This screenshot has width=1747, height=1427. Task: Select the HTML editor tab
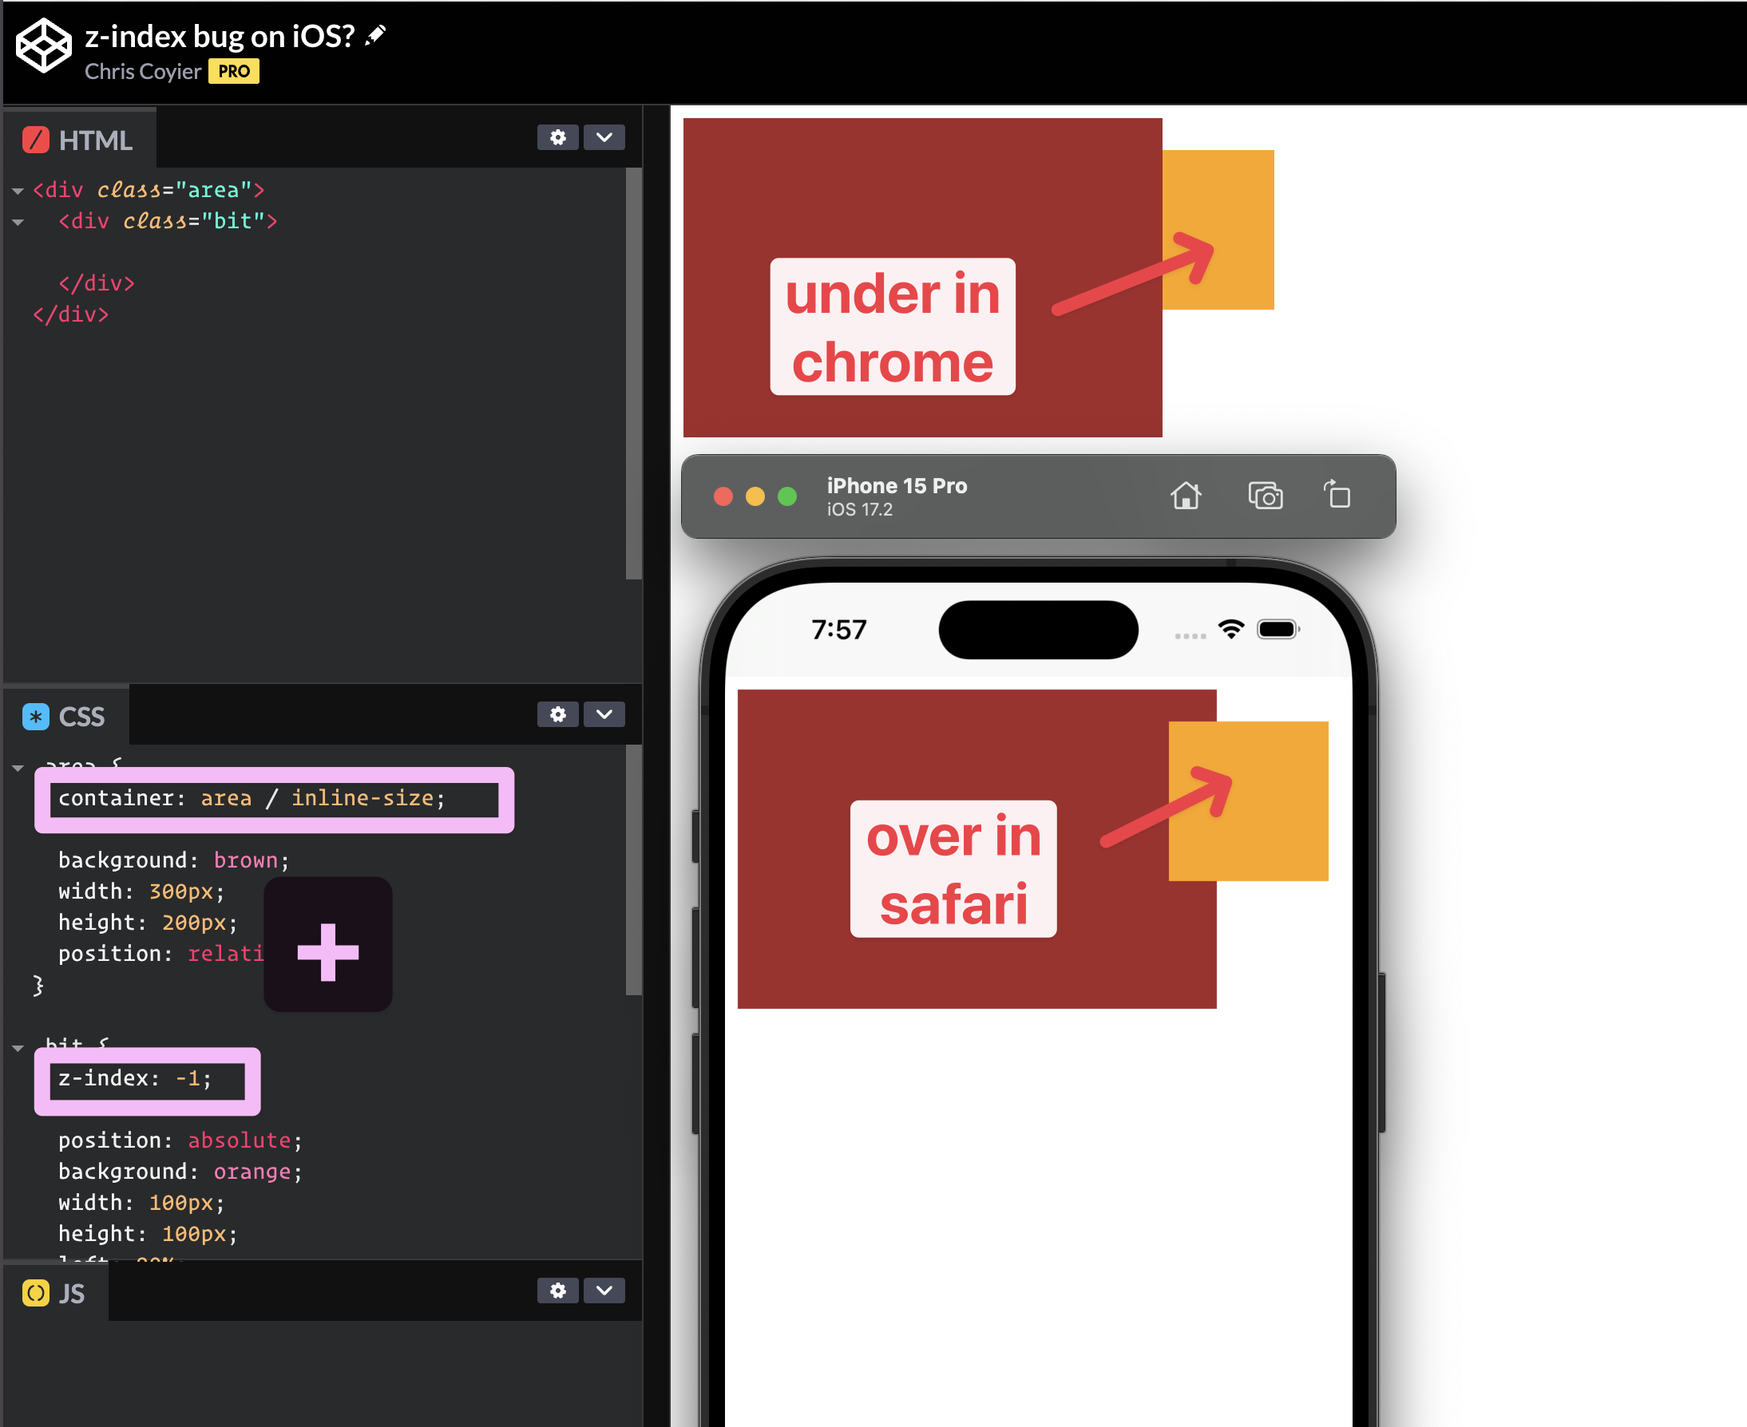tap(79, 140)
